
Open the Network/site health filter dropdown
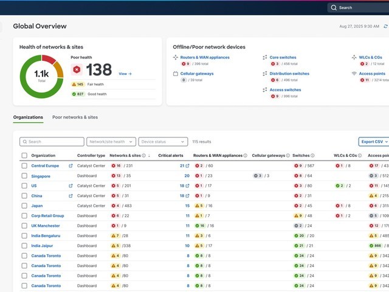coord(111,142)
